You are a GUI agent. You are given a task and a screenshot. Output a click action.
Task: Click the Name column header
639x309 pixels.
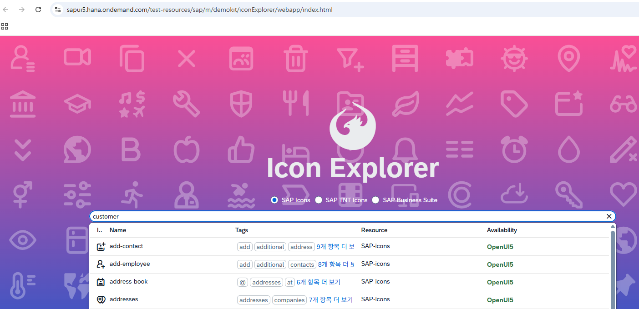[x=118, y=230]
